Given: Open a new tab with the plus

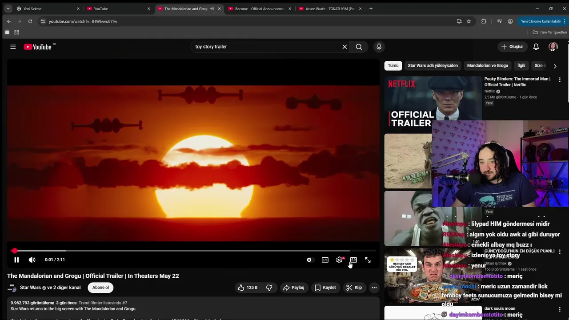Looking at the screenshot, I should pos(371,8).
